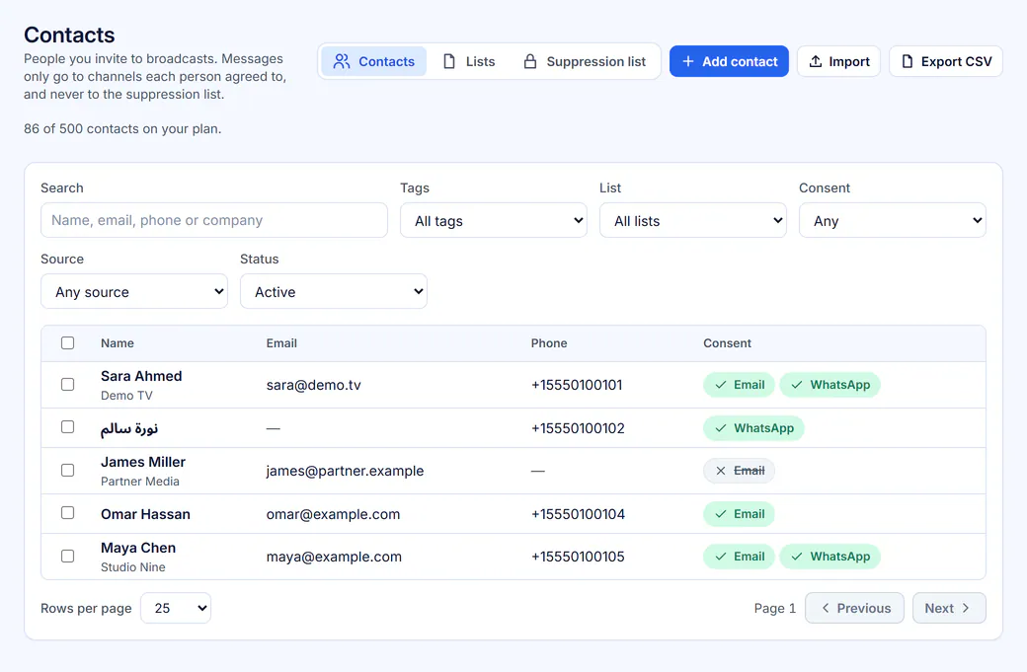Click Maya Chen's Email consent badge
The image size is (1027, 672).
[739, 557]
